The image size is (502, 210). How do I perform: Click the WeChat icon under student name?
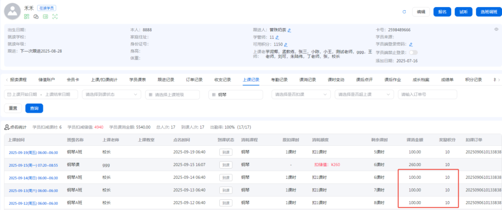point(36,16)
